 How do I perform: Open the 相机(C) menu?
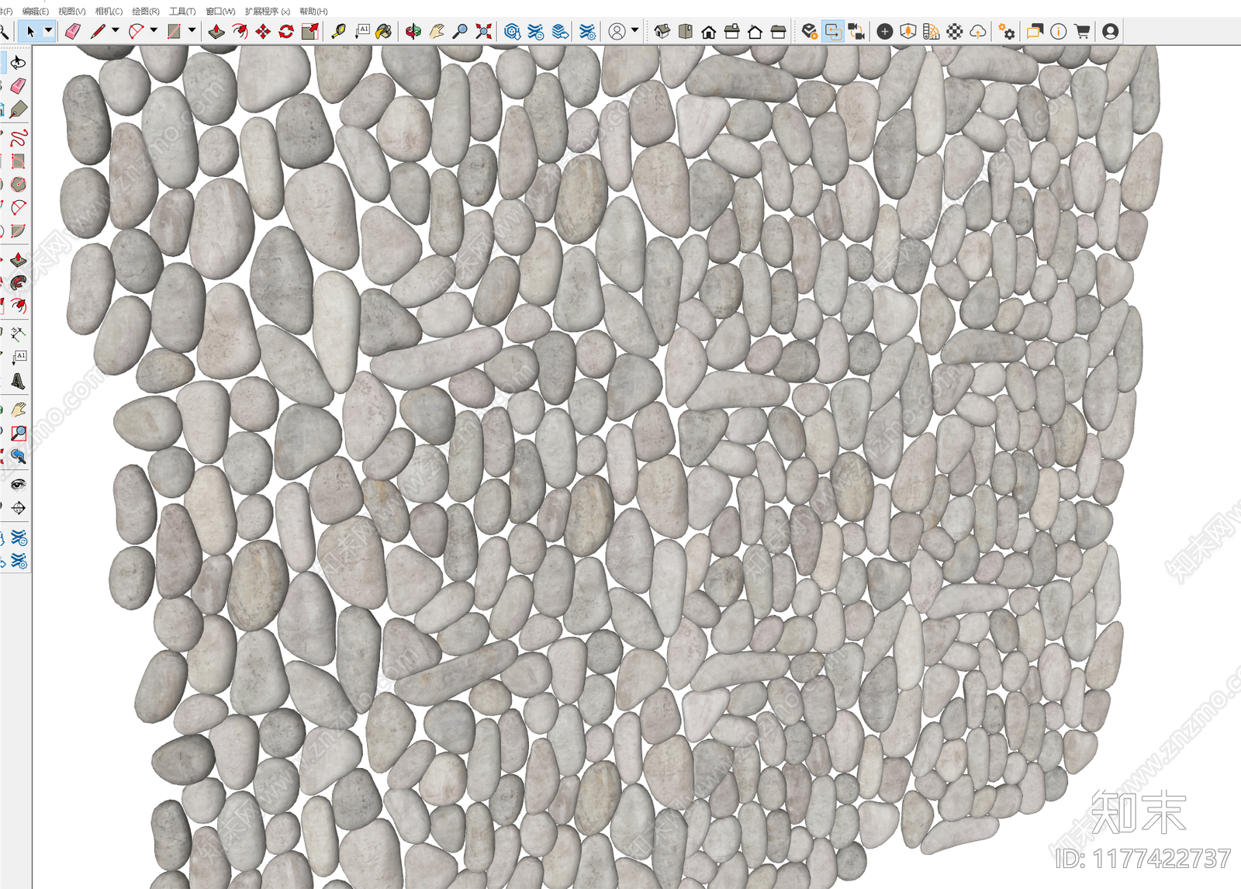[x=109, y=12]
